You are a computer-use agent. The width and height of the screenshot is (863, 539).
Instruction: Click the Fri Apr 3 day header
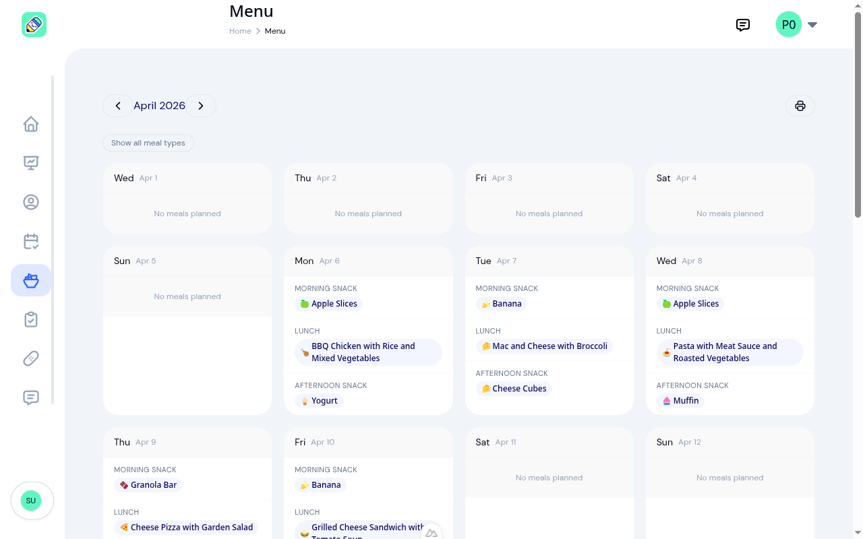(549, 178)
